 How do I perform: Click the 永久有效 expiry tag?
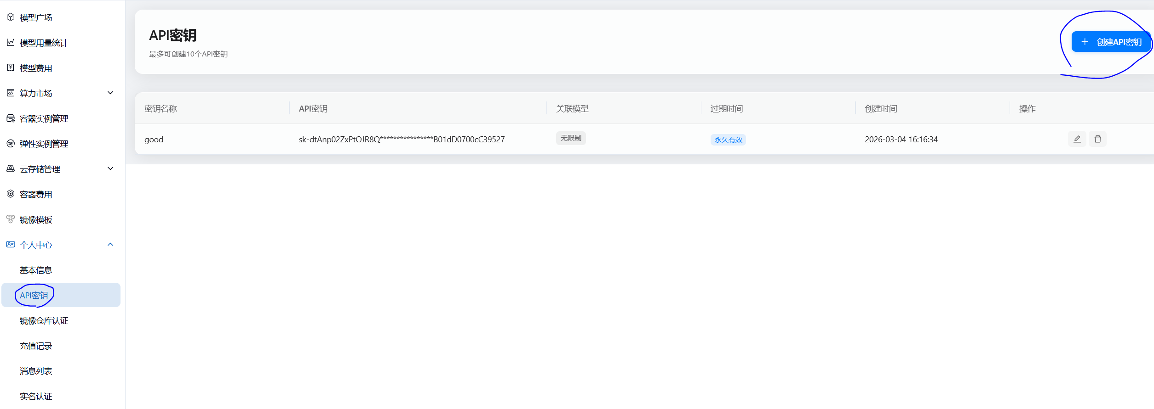(728, 140)
